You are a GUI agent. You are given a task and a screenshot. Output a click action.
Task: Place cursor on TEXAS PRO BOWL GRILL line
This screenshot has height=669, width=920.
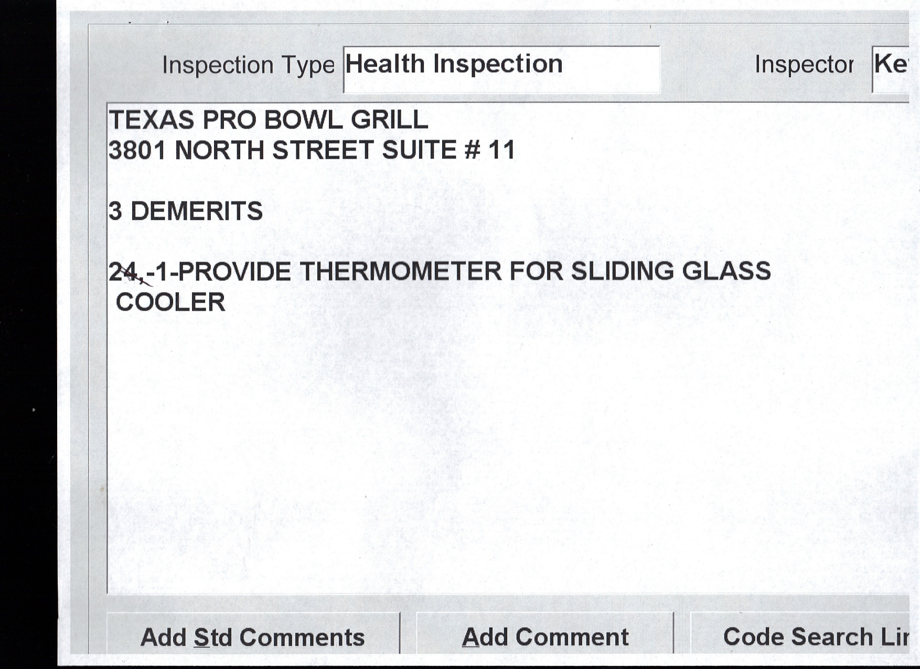(268, 120)
